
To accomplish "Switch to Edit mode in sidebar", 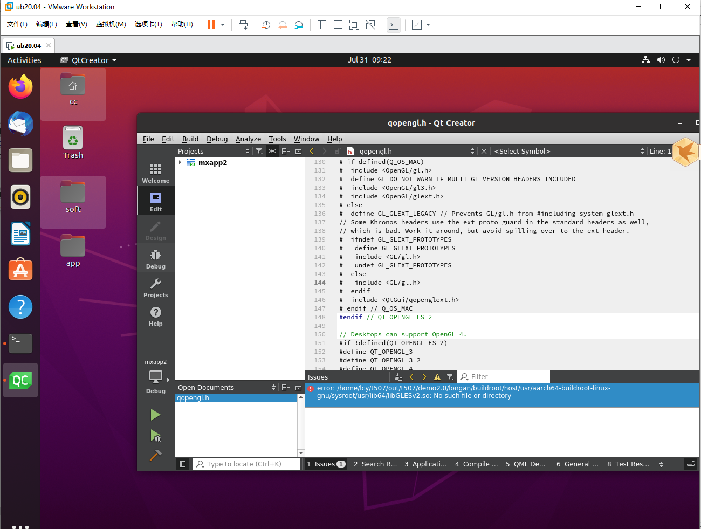I will pos(156,201).
